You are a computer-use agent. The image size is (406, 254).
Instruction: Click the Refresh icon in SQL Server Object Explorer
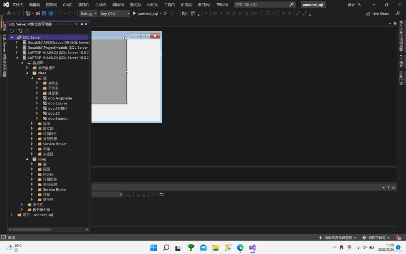11,31
